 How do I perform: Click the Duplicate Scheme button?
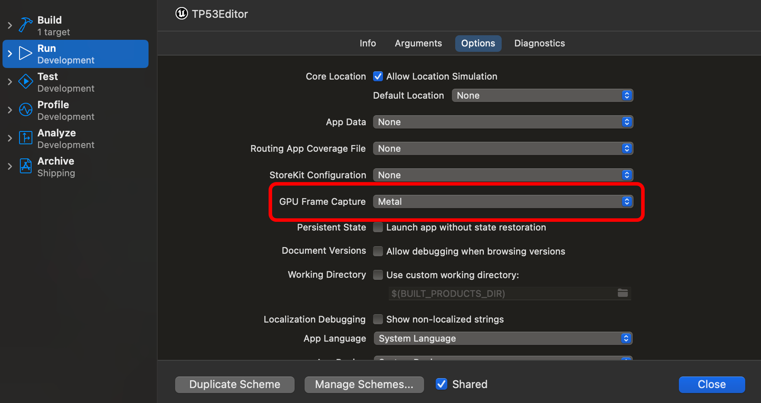tap(234, 384)
